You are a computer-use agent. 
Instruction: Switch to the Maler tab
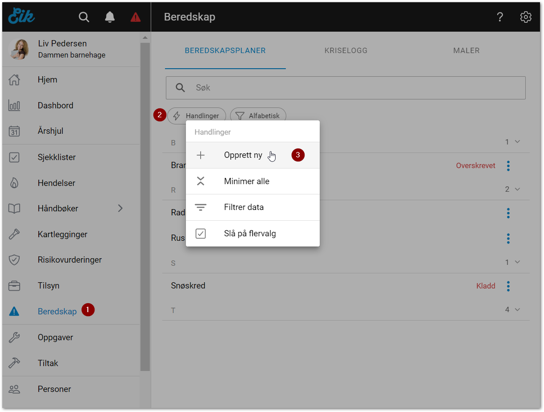pos(466,51)
